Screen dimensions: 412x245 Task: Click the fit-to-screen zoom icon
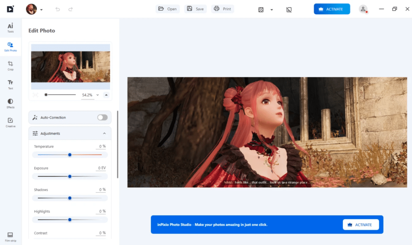point(35,95)
